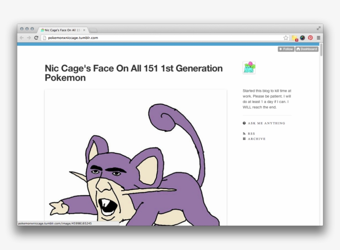Open a new tab button
The height and width of the screenshot is (250, 340).
pyautogui.click(x=93, y=30)
